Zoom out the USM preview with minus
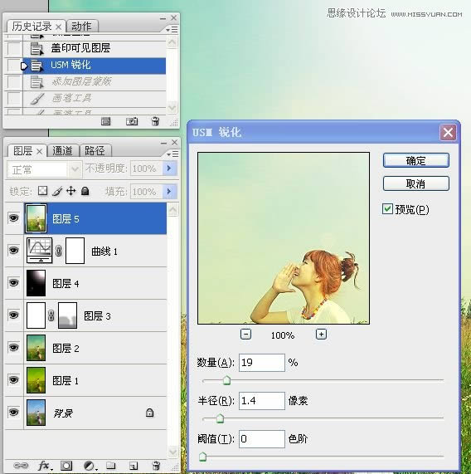 [245, 335]
